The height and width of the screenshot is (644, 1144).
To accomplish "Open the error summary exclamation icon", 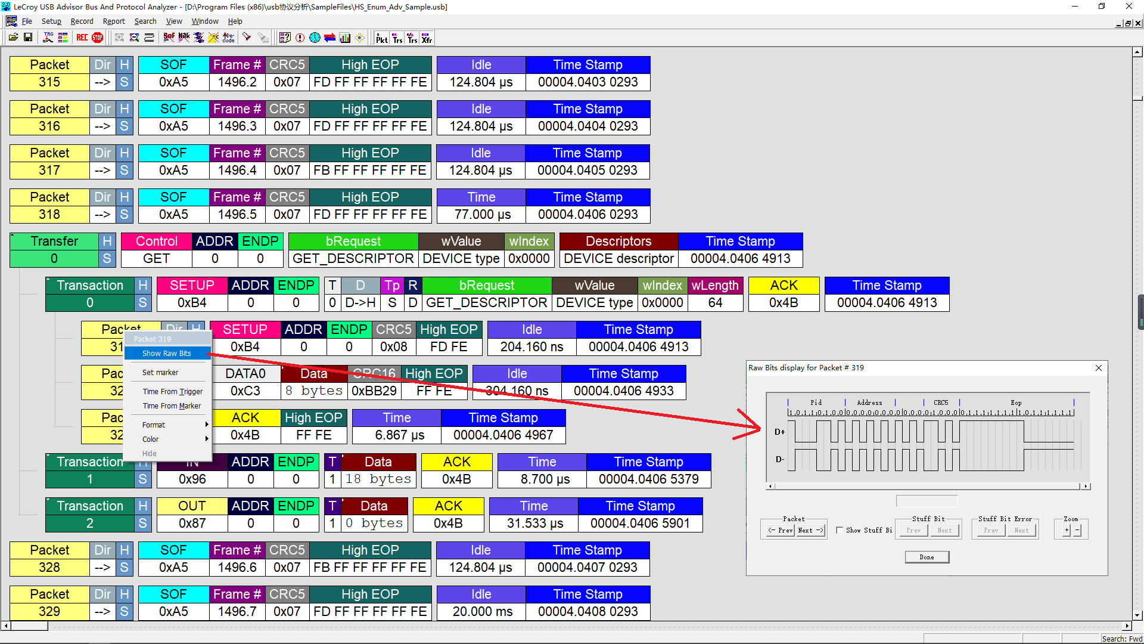I will pos(300,38).
